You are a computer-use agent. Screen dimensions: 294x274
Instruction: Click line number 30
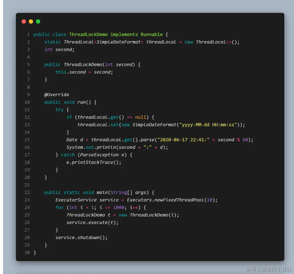point(27,253)
